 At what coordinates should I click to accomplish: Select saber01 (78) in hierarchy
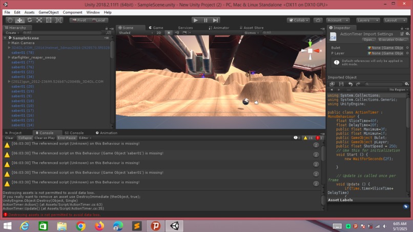[x=23, y=52]
